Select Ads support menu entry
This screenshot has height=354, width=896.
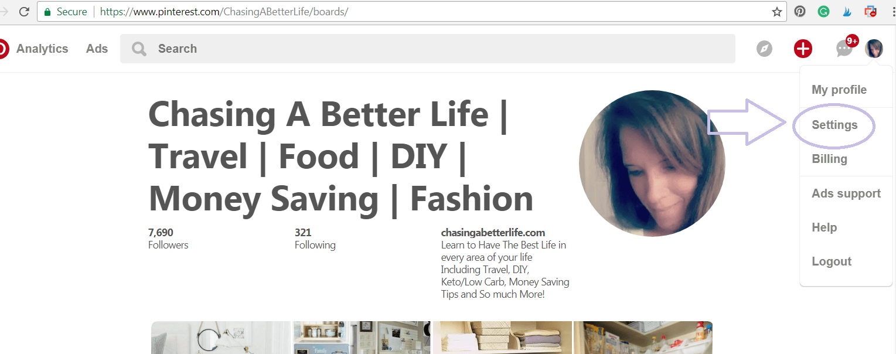click(846, 193)
